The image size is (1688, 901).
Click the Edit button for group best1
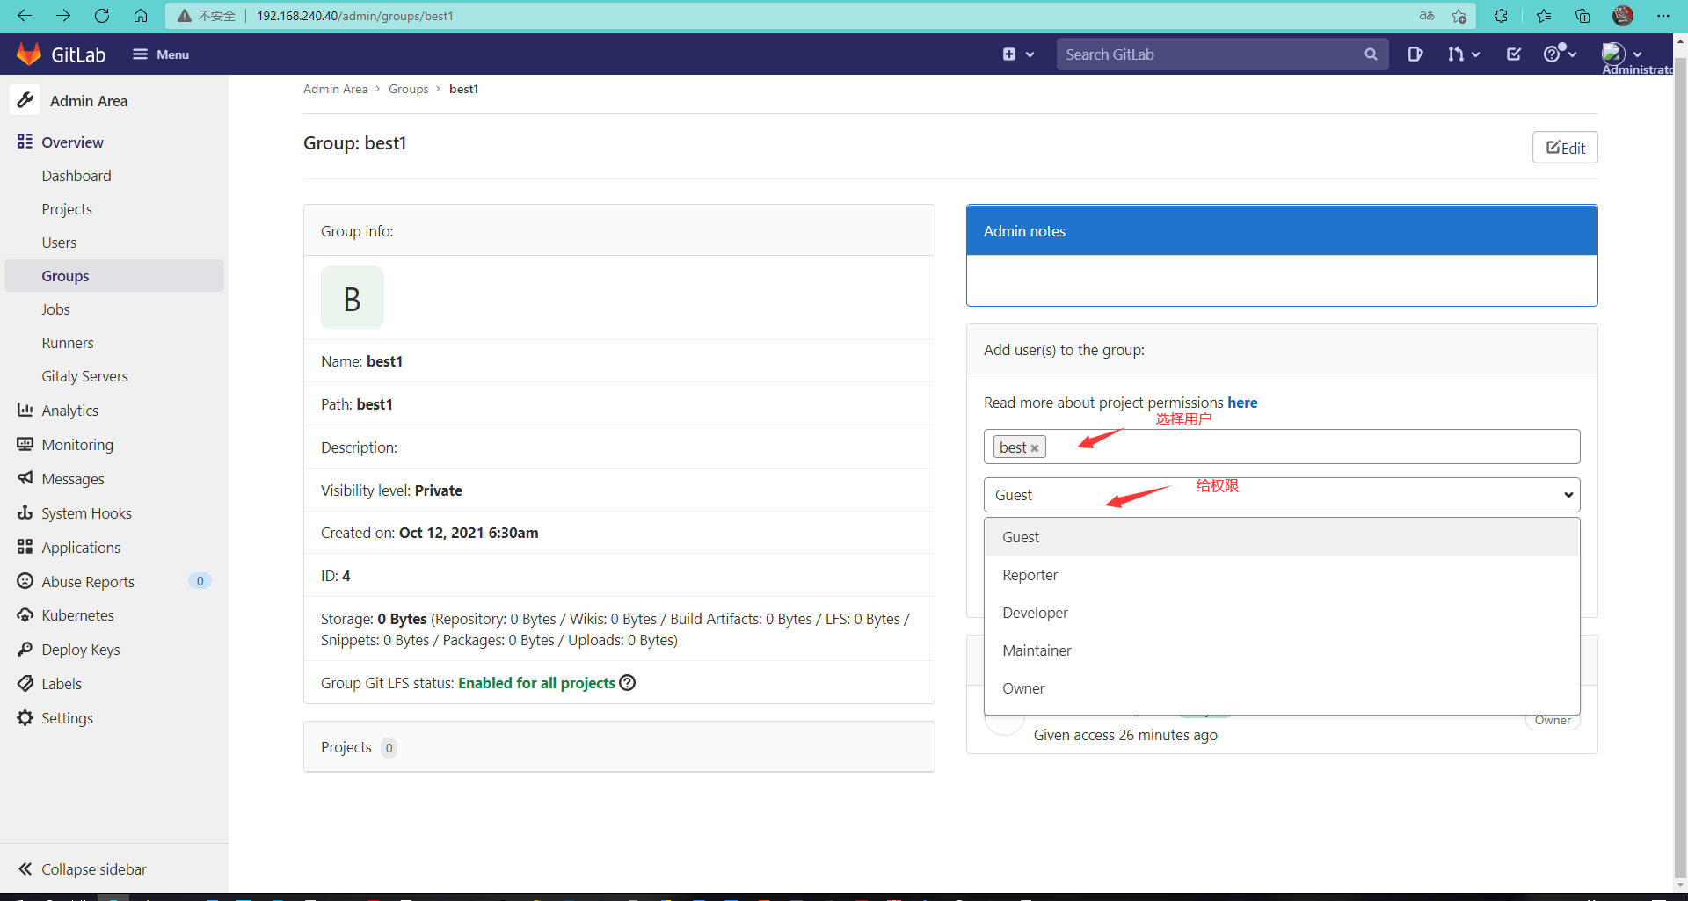pos(1565,147)
